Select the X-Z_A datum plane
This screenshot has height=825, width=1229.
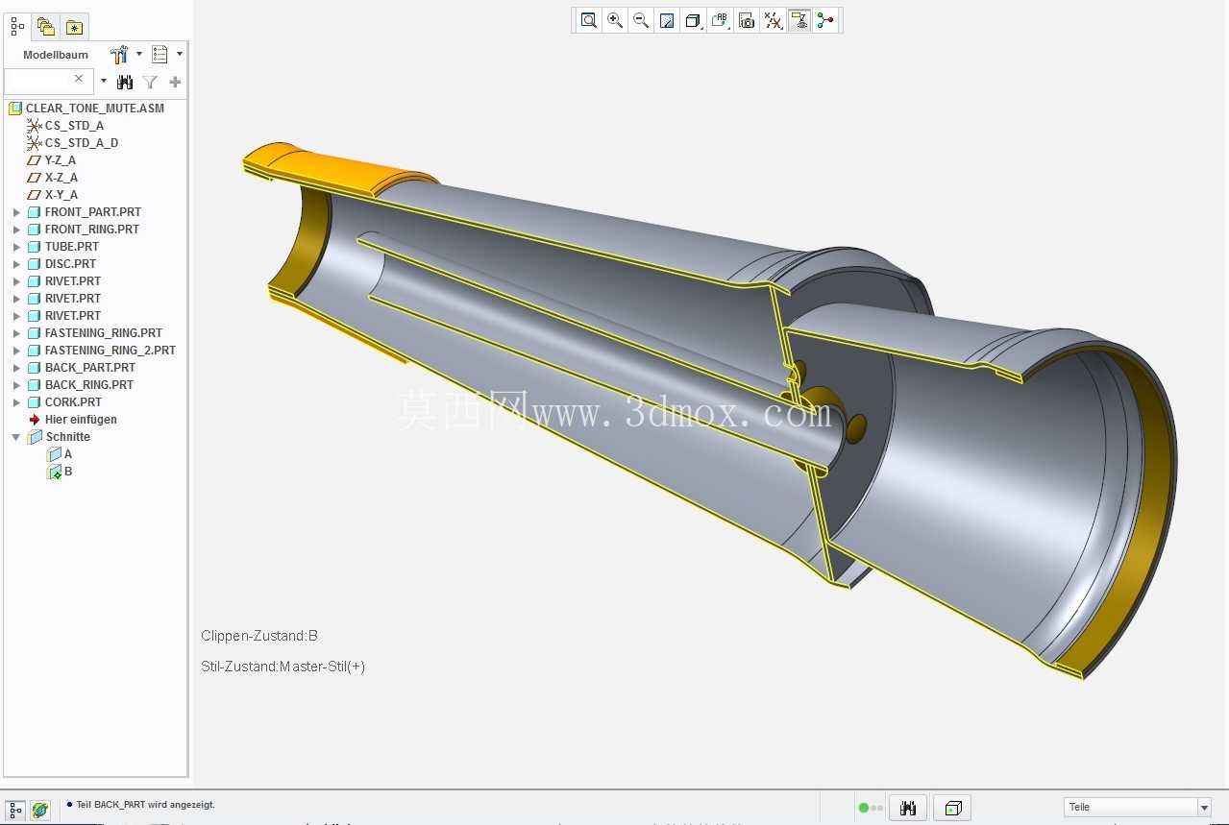61,178
